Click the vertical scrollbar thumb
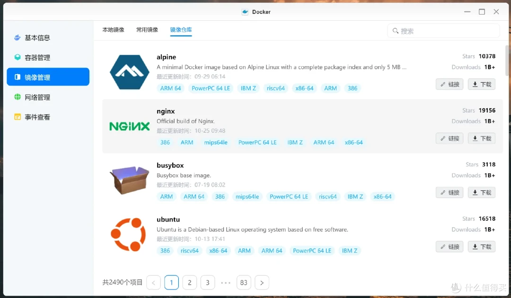This screenshot has height=298, width=511. [x=507, y=61]
